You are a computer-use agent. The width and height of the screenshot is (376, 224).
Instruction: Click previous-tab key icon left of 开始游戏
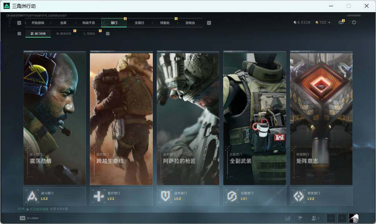pos(19,23)
